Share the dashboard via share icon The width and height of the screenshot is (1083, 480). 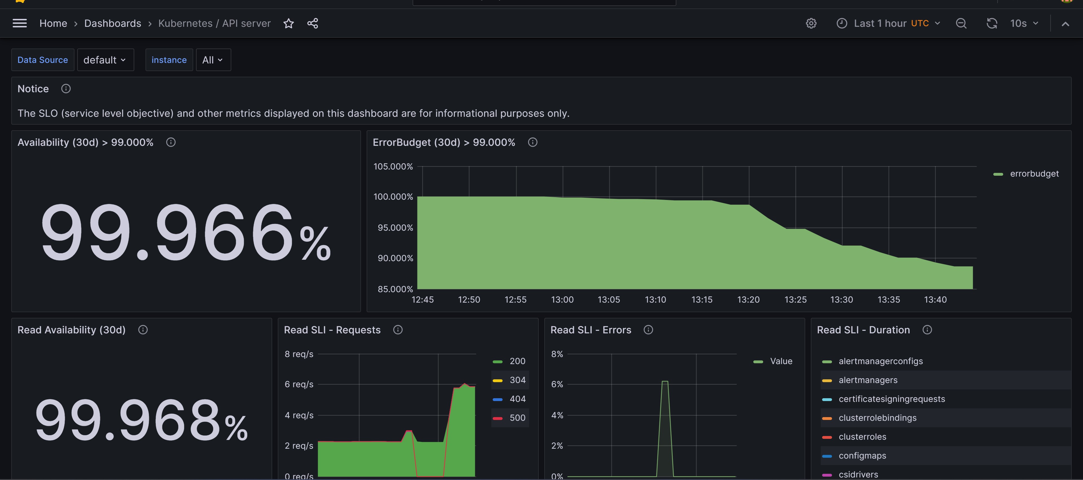312,23
